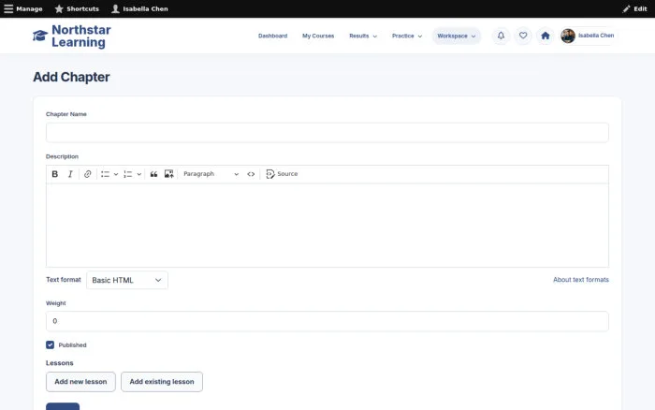Open the About text formats link
Screen dimensions: 655x410
point(581,280)
